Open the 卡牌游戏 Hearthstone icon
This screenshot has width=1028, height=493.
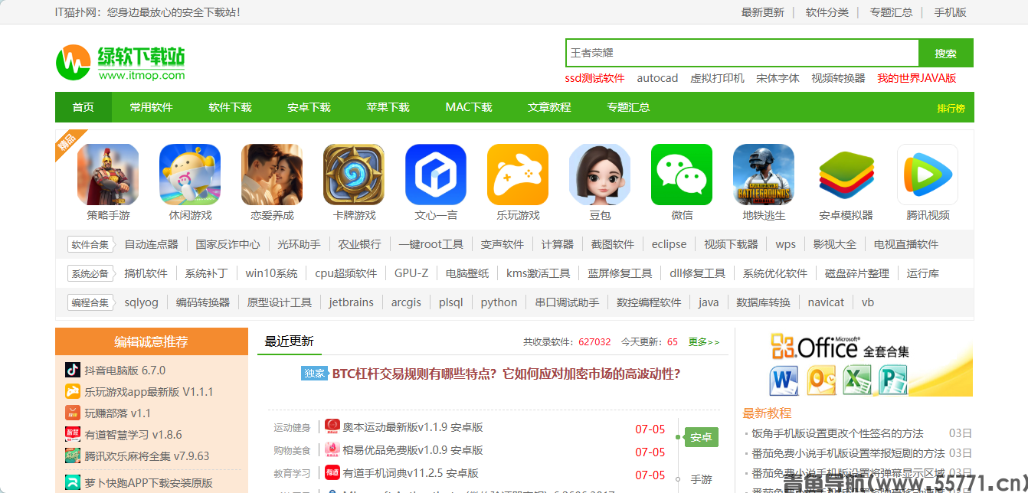click(x=354, y=175)
